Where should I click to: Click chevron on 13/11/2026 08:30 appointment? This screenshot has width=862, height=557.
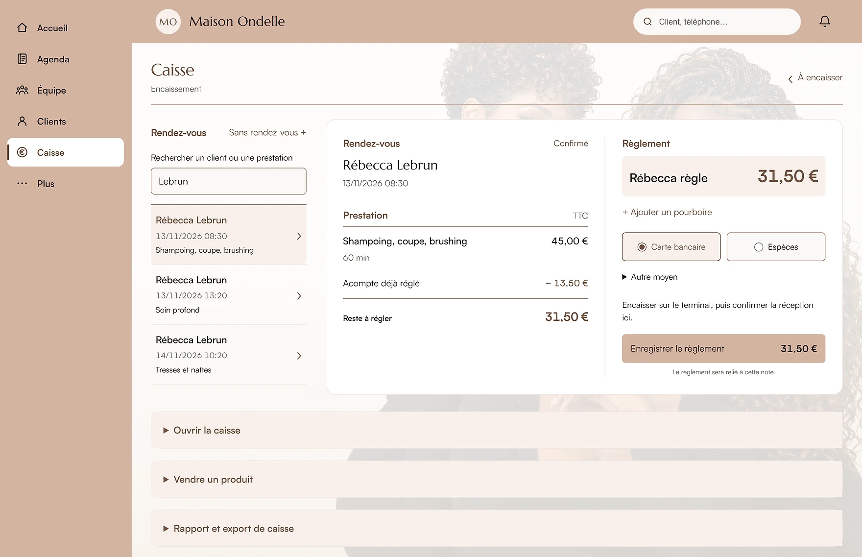point(299,236)
